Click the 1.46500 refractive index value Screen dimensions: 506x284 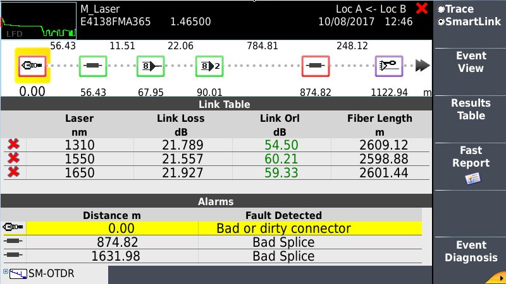click(x=190, y=21)
